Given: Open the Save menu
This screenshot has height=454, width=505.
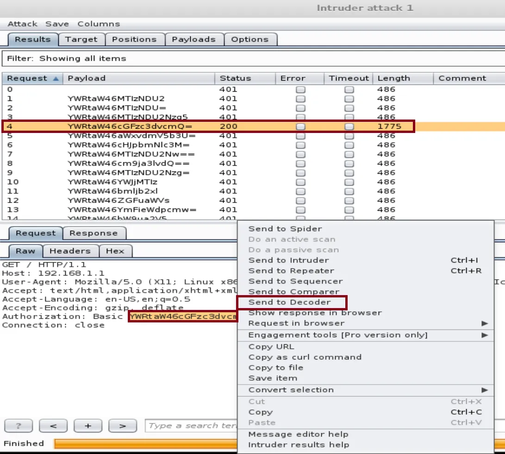Looking at the screenshot, I should [57, 24].
